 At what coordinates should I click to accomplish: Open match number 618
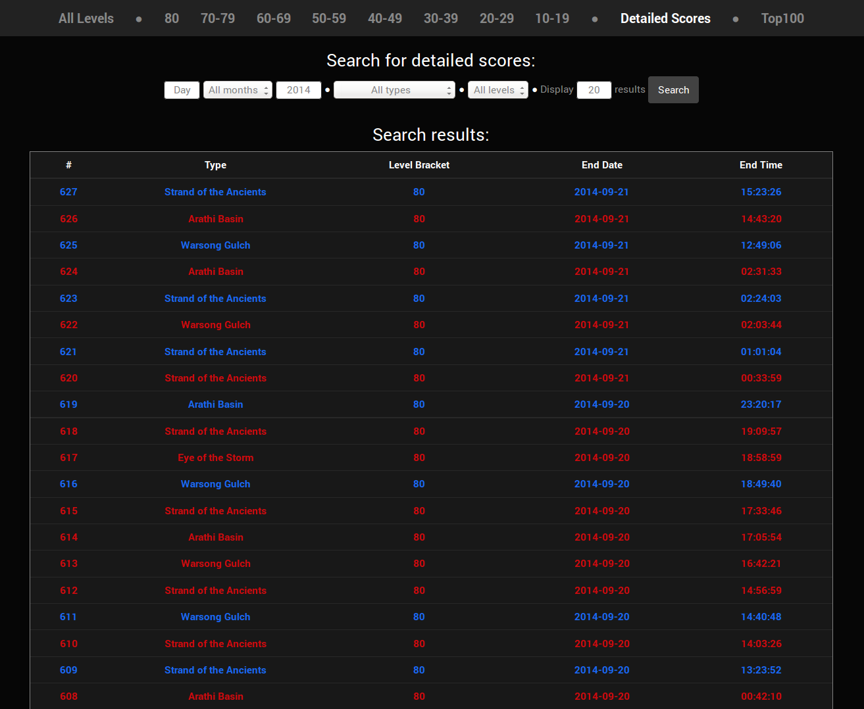[68, 431]
